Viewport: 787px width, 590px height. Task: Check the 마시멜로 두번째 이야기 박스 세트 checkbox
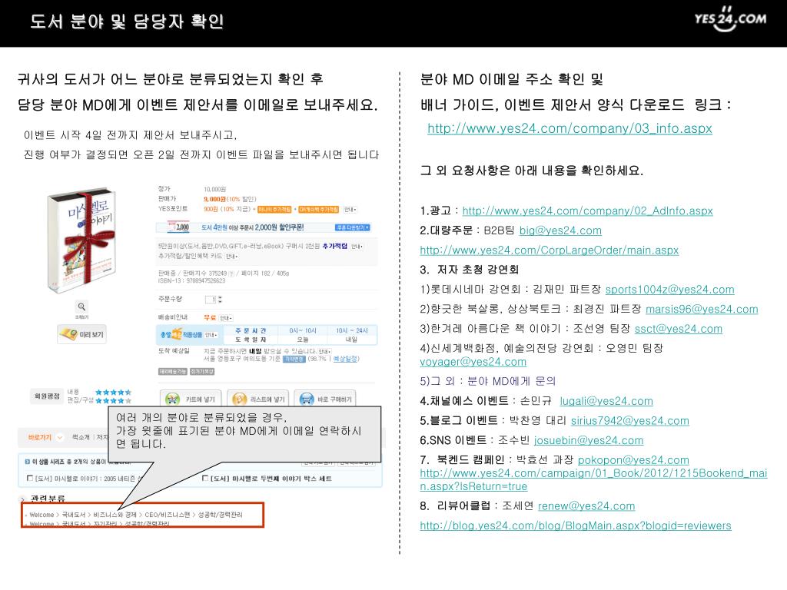(204, 478)
